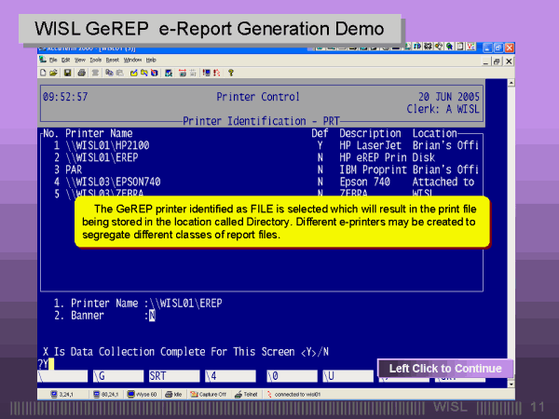Click the \U function key button

[x=343, y=376]
